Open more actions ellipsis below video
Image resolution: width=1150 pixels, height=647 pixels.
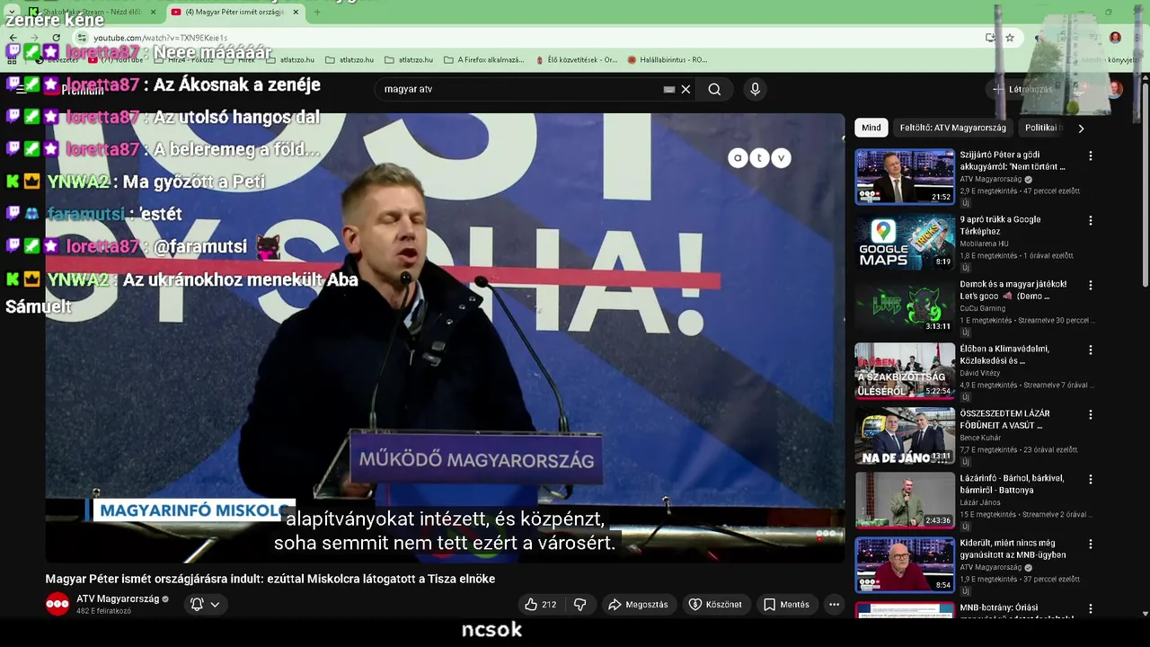[834, 605]
